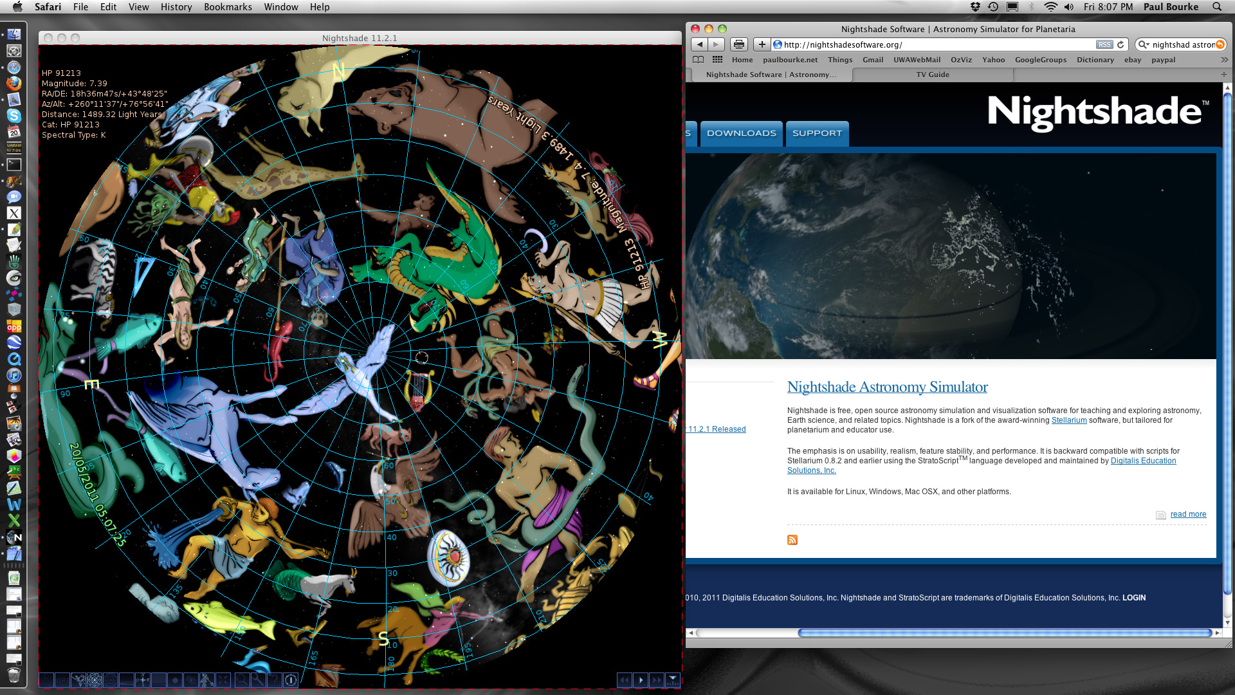
Task: Open paulbourke.net bookmark
Action: pos(790,60)
